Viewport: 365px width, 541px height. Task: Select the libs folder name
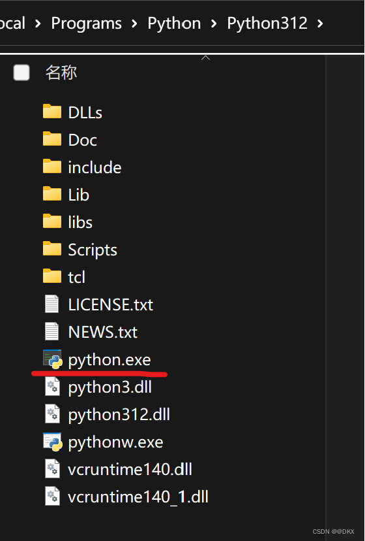point(80,222)
